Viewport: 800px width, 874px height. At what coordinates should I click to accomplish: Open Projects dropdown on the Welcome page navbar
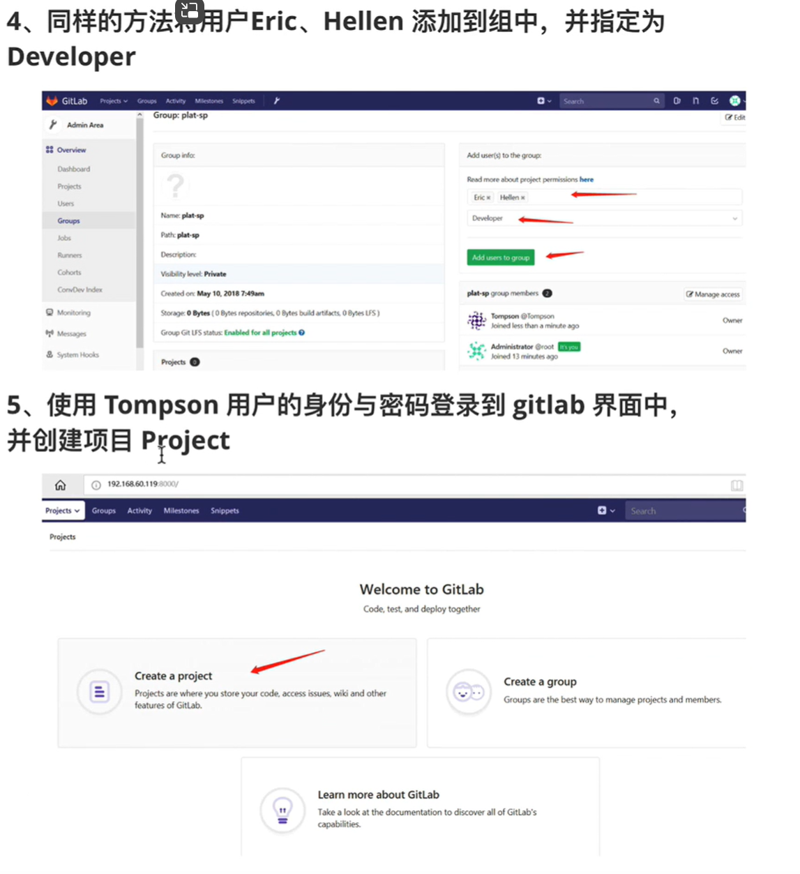coord(63,511)
